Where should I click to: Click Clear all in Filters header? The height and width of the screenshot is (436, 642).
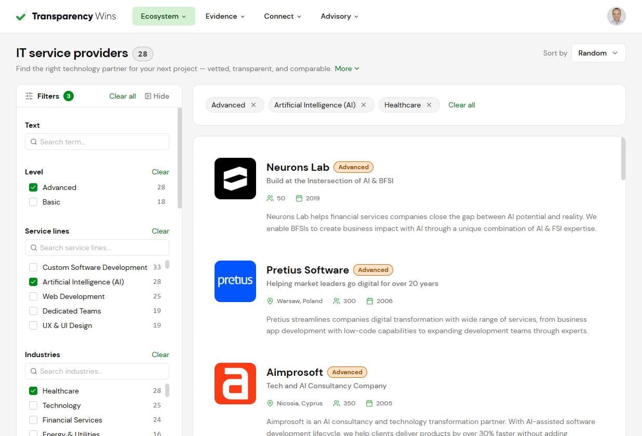[x=123, y=96]
